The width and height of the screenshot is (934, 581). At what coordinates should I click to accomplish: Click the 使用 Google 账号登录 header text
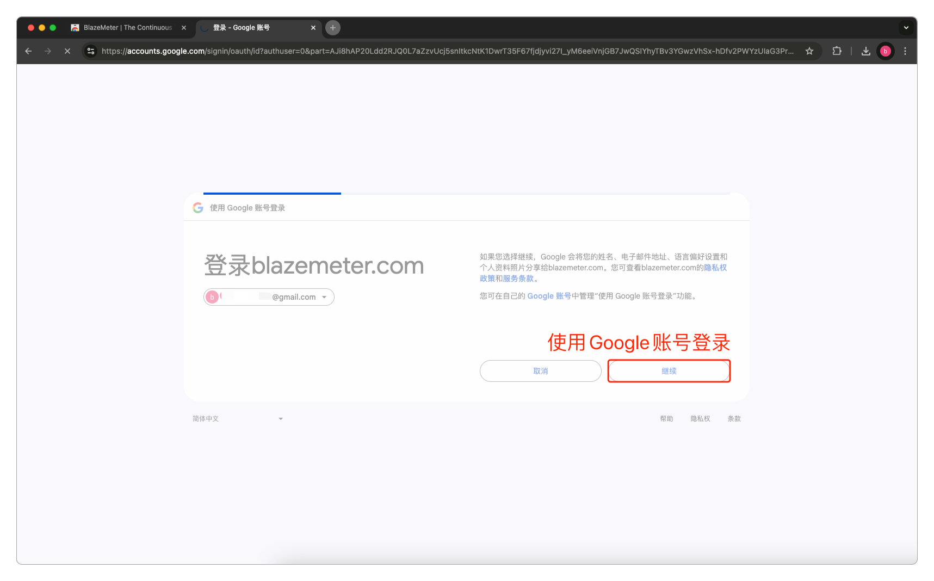[248, 208]
